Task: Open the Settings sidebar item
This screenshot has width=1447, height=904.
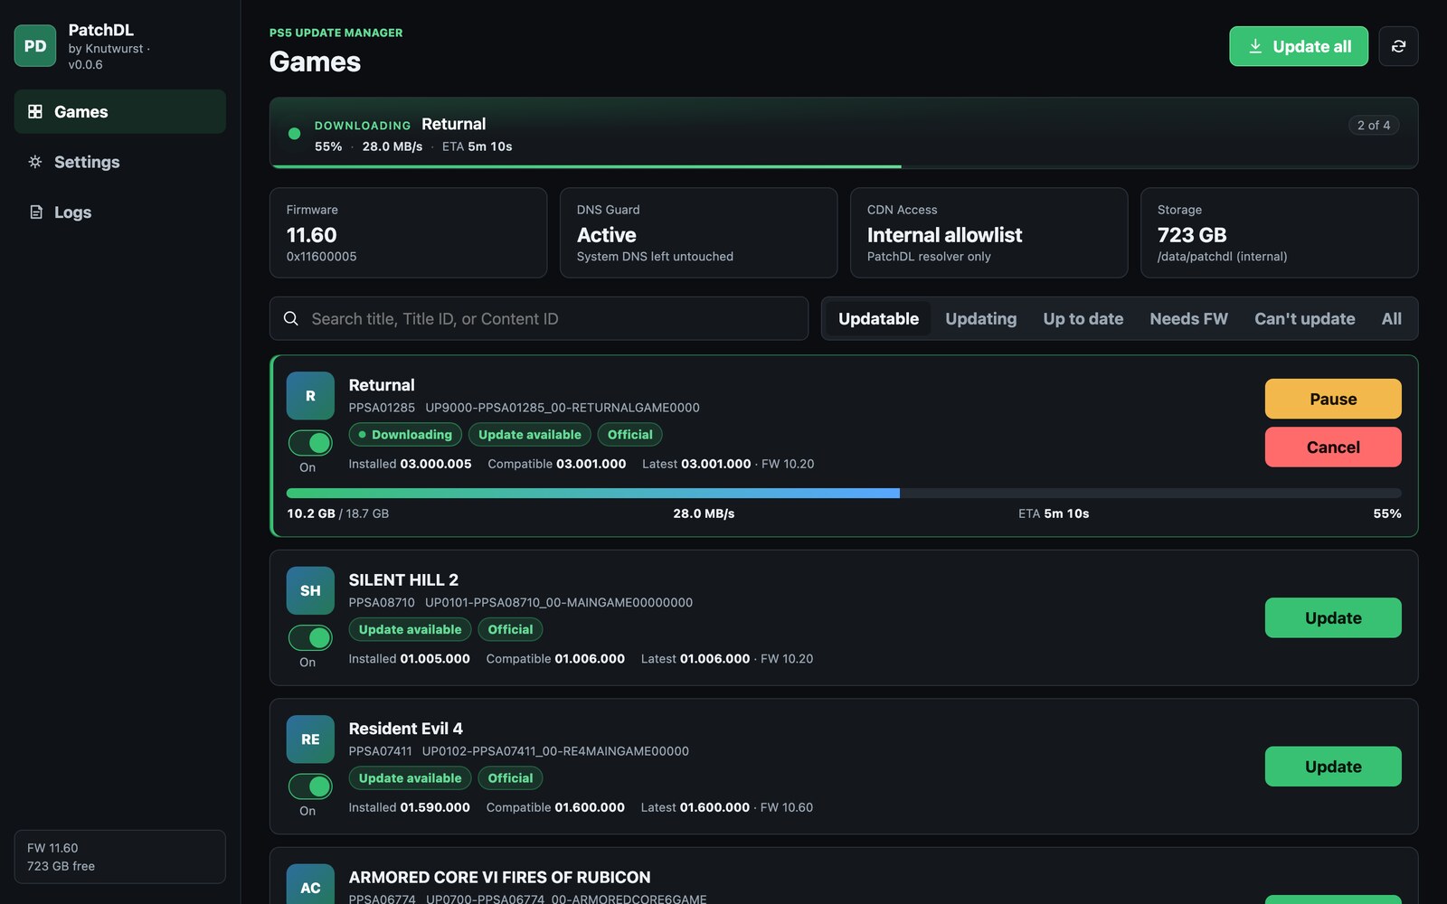Action: [x=119, y=162]
